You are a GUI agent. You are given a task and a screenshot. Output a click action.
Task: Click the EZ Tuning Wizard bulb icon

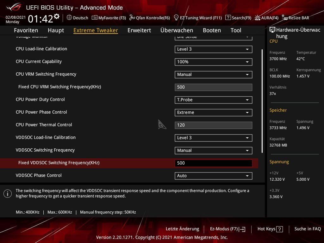tap(176, 18)
